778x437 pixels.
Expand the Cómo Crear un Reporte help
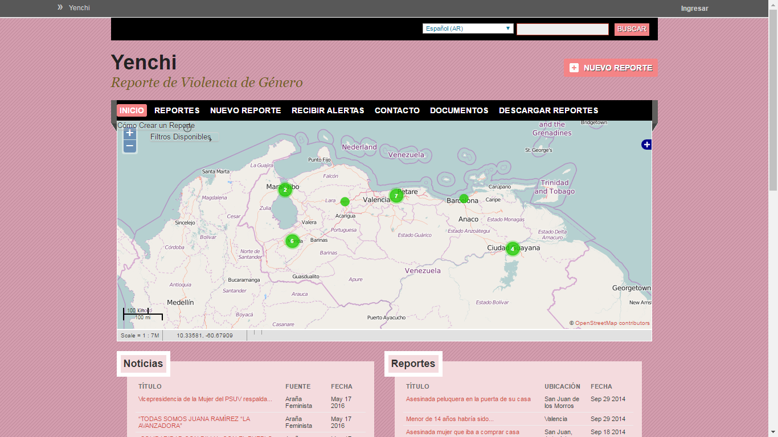point(156,126)
